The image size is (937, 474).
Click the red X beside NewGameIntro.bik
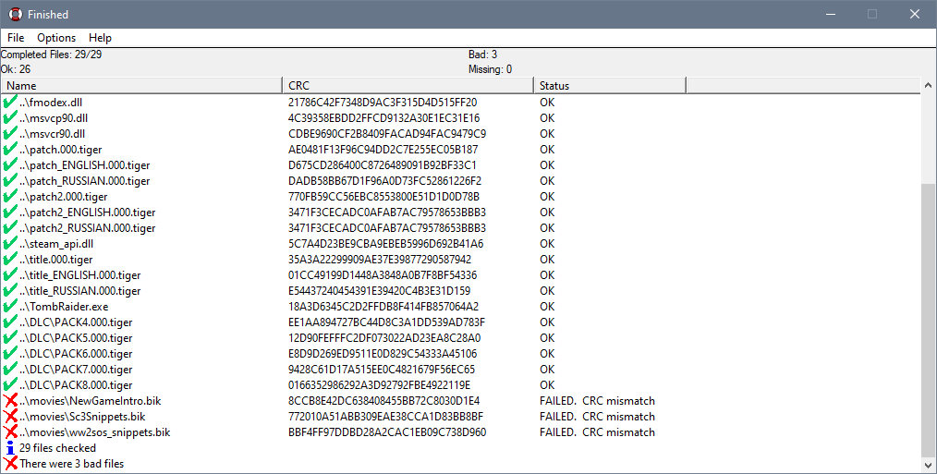pyautogui.click(x=10, y=401)
